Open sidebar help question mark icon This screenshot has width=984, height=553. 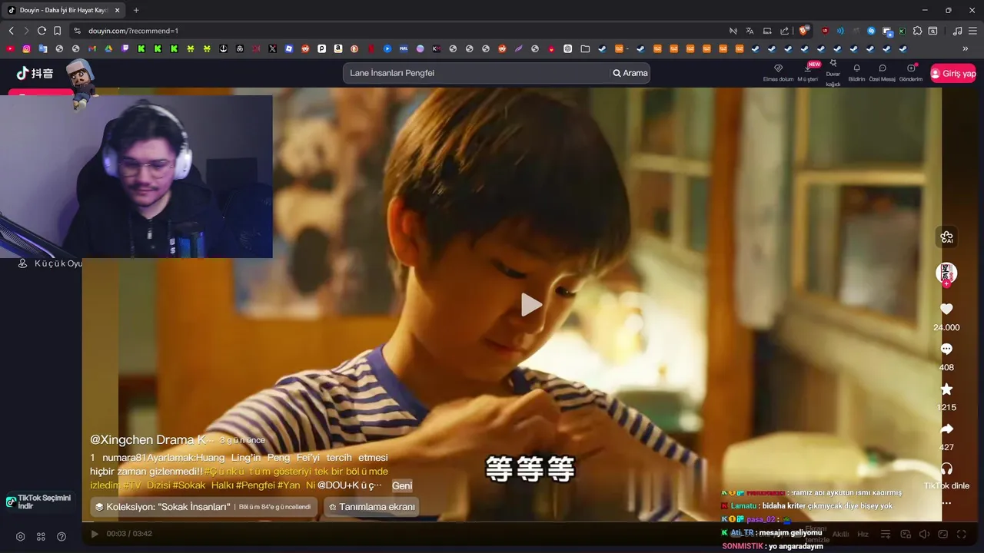click(x=61, y=536)
